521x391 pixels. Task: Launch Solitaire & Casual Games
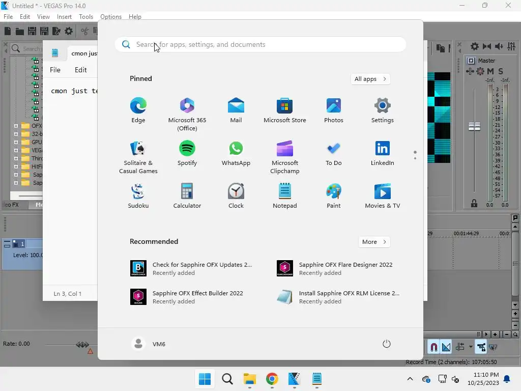(x=138, y=157)
